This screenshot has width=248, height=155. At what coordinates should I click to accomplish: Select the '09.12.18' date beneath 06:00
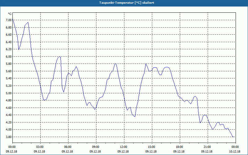pos(67,152)
